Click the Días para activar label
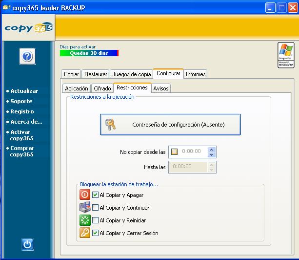The image size is (299, 260). (78, 47)
